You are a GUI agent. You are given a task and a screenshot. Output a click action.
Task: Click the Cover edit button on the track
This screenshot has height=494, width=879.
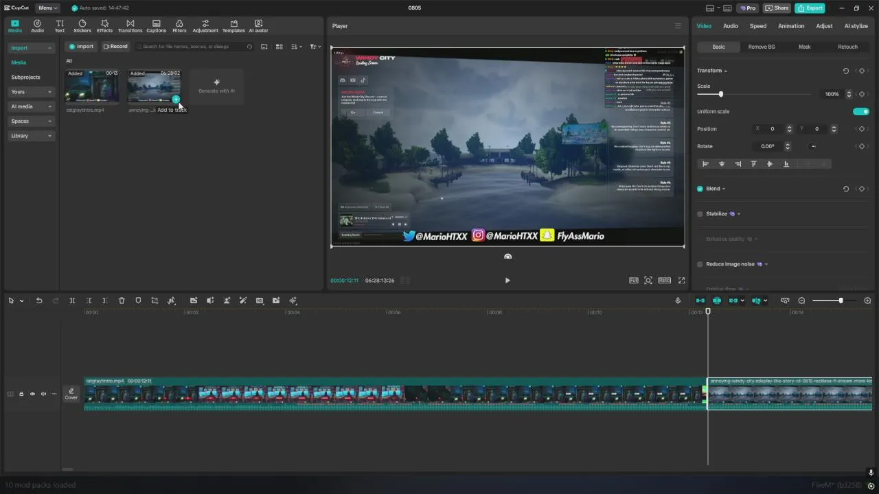[x=71, y=394]
